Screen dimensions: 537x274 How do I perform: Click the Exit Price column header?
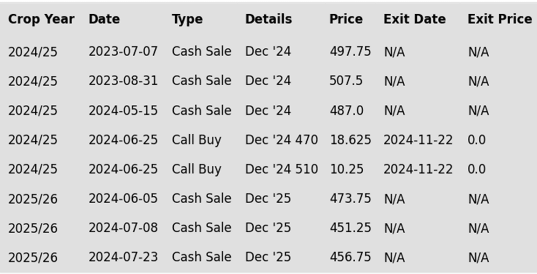[x=500, y=19]
